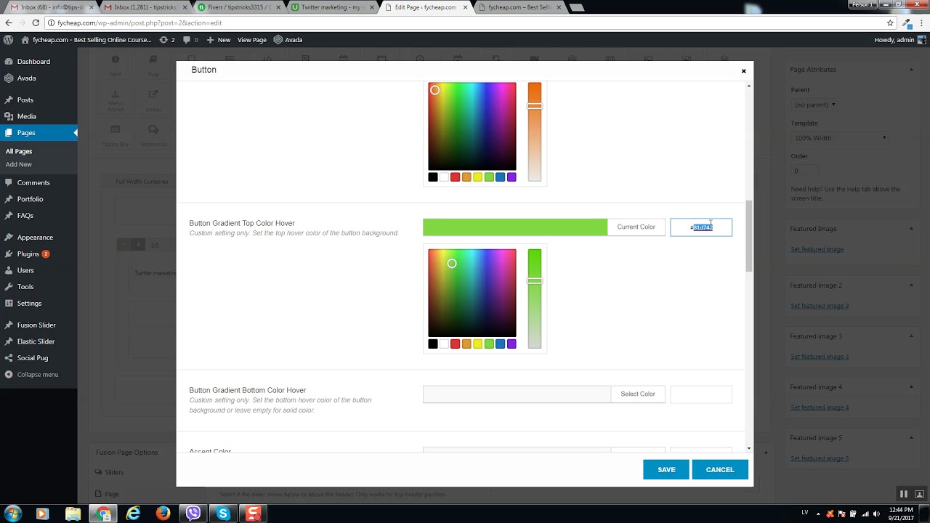Open the comments bubble in admin bar
This screenshot has height=523, width=930.
(191, 40)
